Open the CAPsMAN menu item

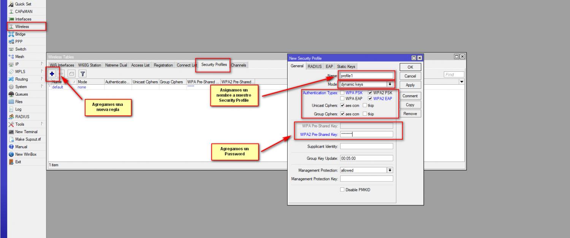[x=24, y=11]
